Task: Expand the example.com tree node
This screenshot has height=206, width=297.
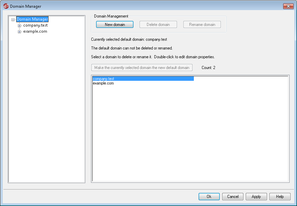Action: [20, 32]
